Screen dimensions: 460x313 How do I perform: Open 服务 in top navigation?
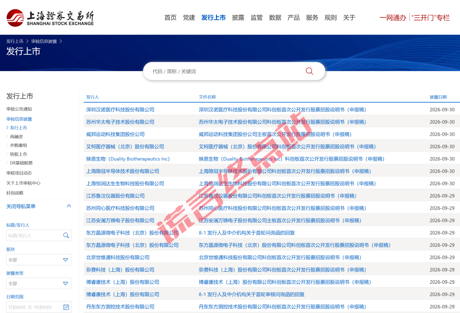(x=312, y=17)
